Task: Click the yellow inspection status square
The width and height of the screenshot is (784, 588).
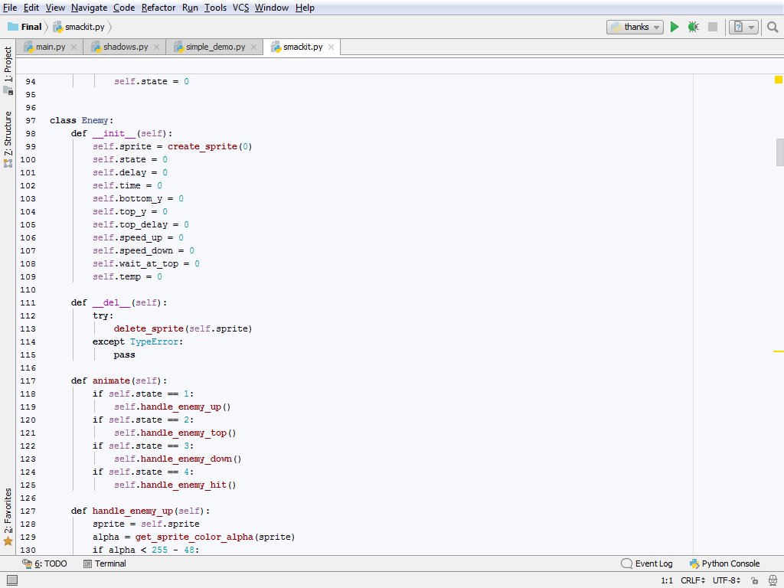Action: [x=779, y=80]
